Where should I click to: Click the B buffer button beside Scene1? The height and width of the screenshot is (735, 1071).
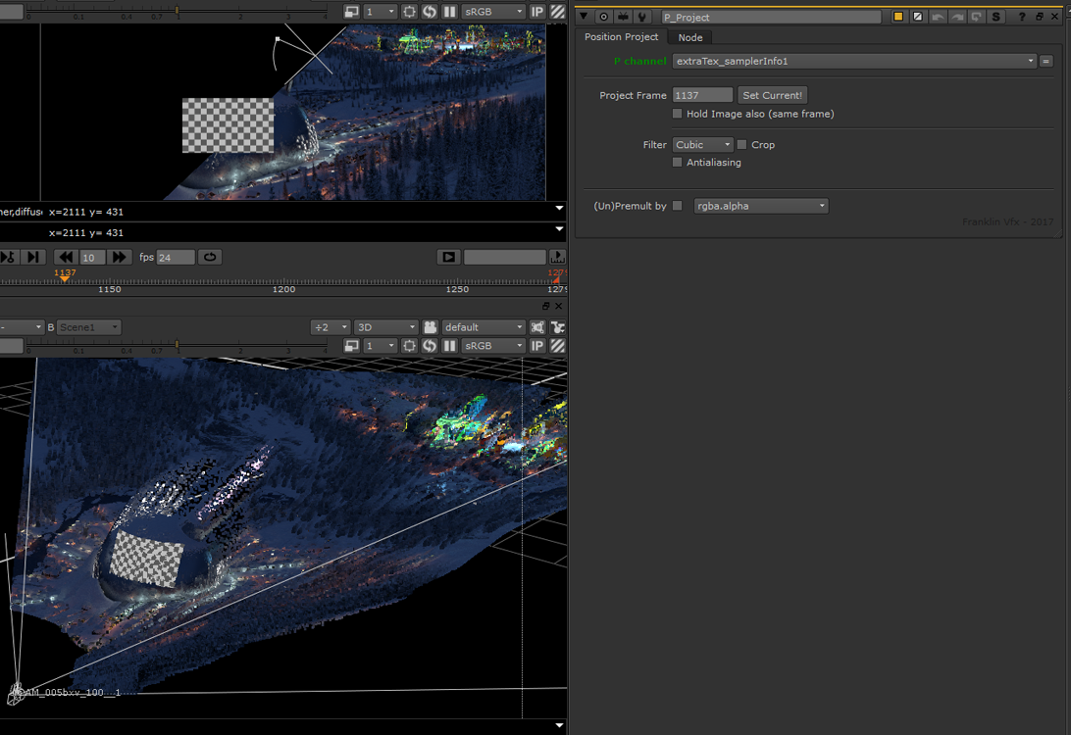tap(50, 326)
